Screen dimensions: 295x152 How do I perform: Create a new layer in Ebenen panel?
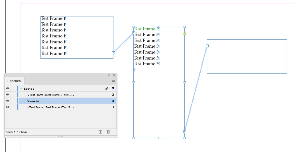[100, 132]
